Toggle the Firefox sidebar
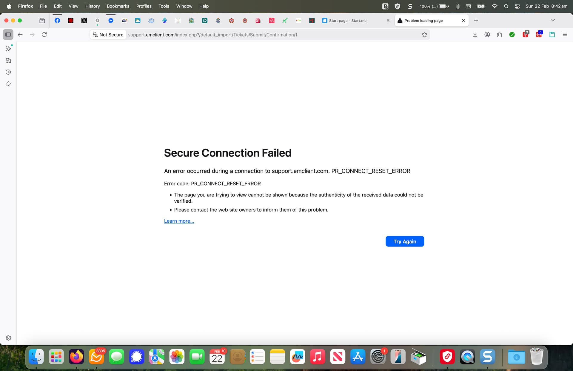Viewport: 573px width, 371px height. [8, 35]
